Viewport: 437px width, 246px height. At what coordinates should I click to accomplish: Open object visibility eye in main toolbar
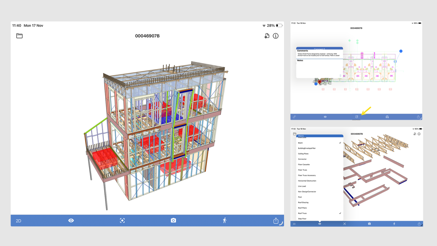click(71, 220)
